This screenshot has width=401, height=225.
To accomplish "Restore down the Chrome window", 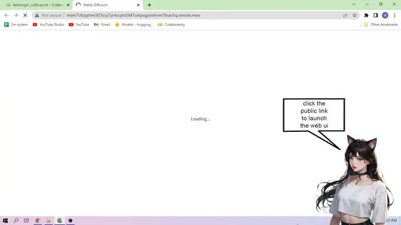I will [x=381, y=4].
